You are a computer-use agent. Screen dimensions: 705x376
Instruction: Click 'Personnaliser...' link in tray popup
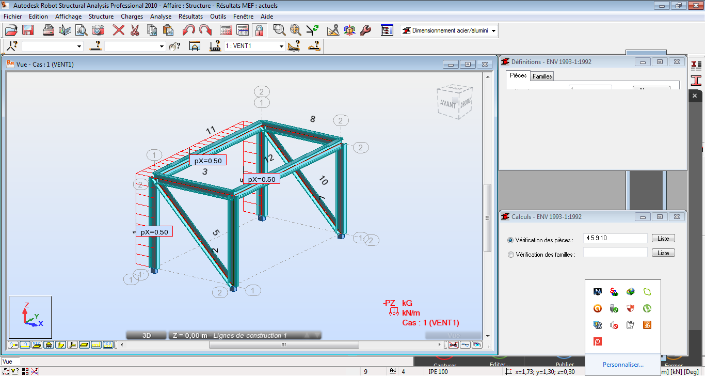click(623, 365)
